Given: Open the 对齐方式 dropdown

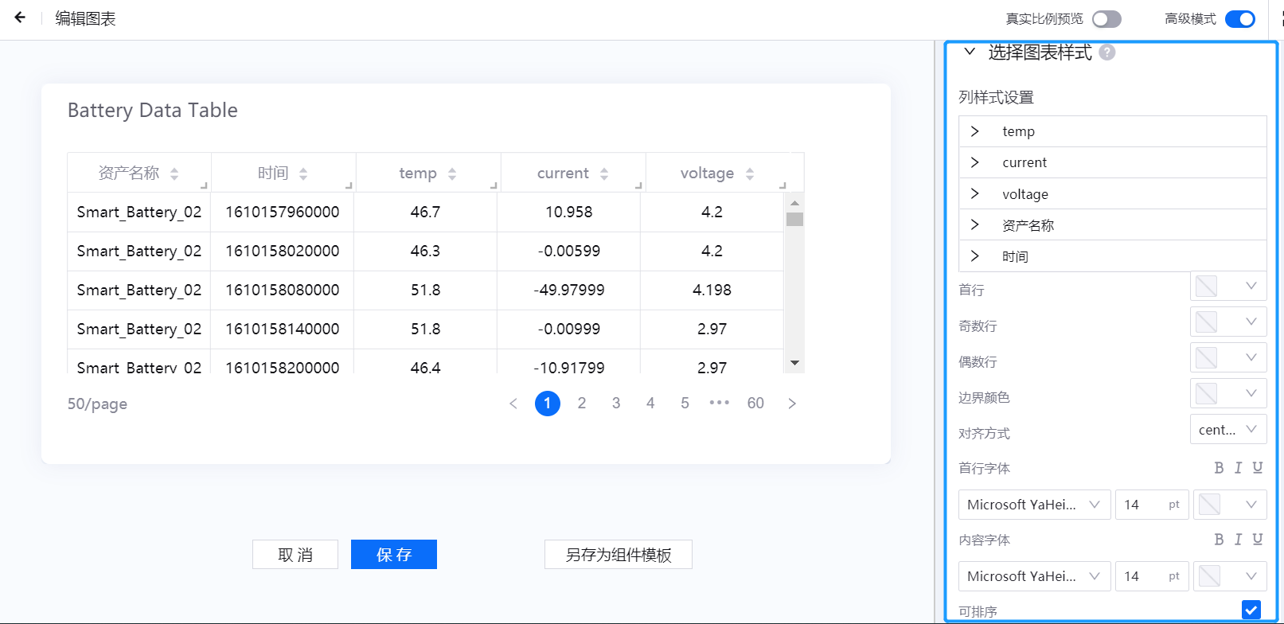Looking at the screenshot, I should (1228, 430).
